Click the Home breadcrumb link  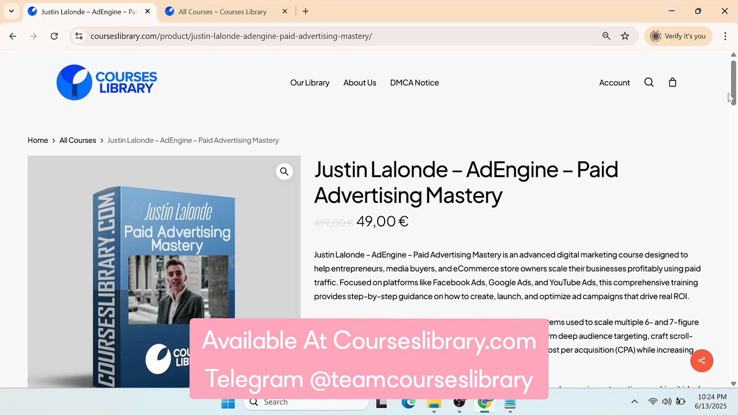38,140
